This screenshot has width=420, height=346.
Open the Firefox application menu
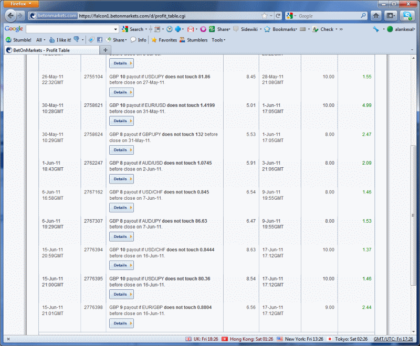[x=21, y=4]
